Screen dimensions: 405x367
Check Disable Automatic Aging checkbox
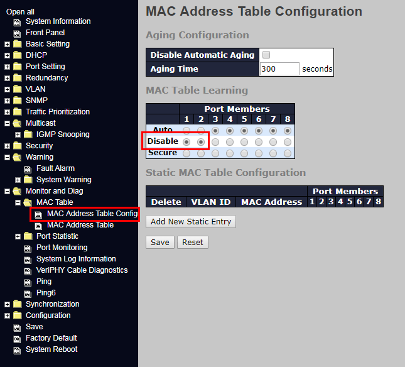(x=266, y=55)
